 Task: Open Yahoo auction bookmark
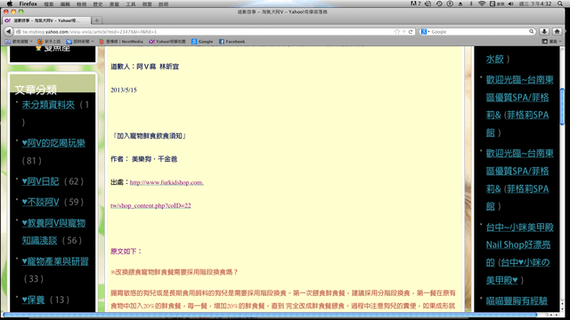(167, 42)
